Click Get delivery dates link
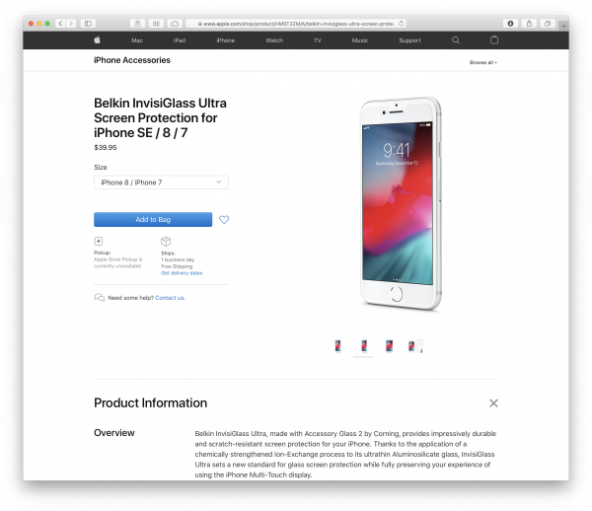 pyautogui.click(x=182, y=273)
